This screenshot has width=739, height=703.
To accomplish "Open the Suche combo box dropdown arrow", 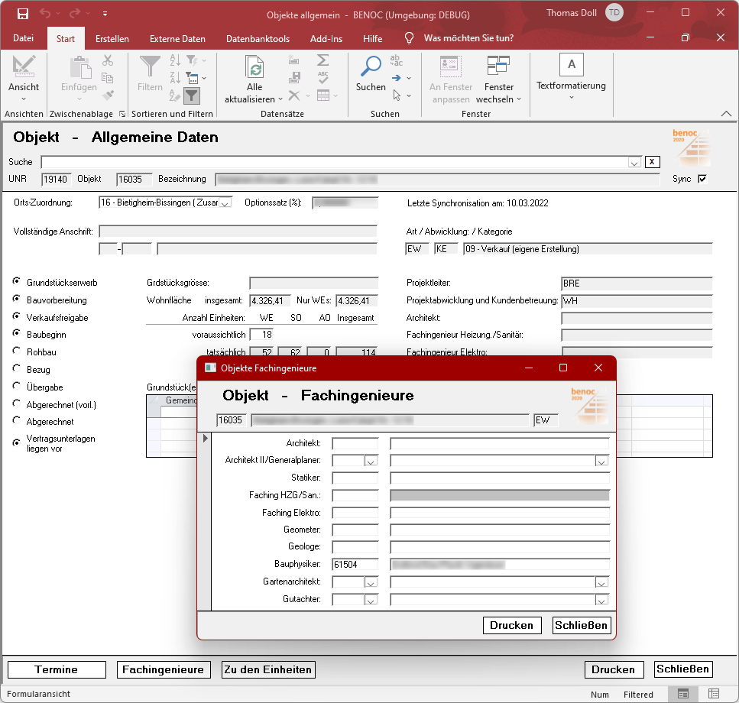I will tap(634, 162).
